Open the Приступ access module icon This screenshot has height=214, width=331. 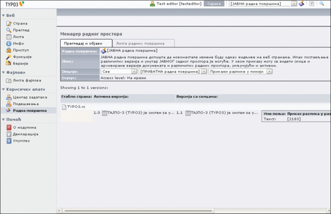pos(8,50)
